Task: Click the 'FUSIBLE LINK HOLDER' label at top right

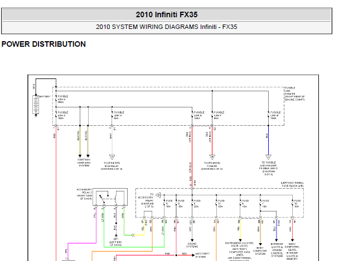Action: (294, 94)
